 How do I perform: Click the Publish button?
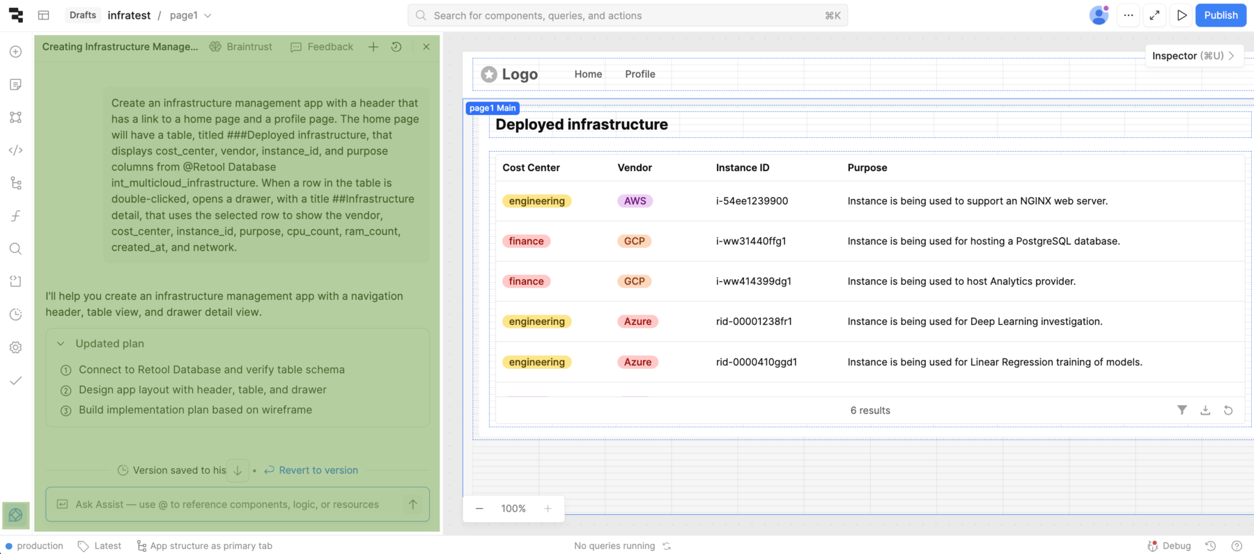[1221, 15]
